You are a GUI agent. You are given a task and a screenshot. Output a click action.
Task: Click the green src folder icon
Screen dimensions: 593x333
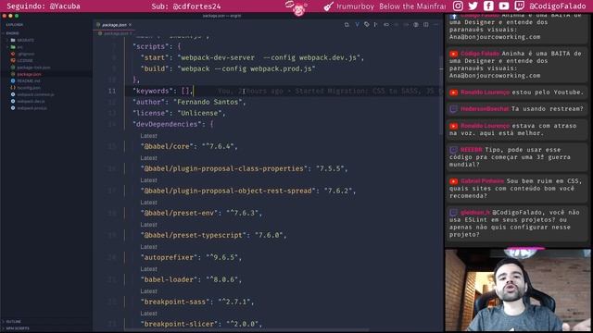pyautogui.click(x=13, y=47)
